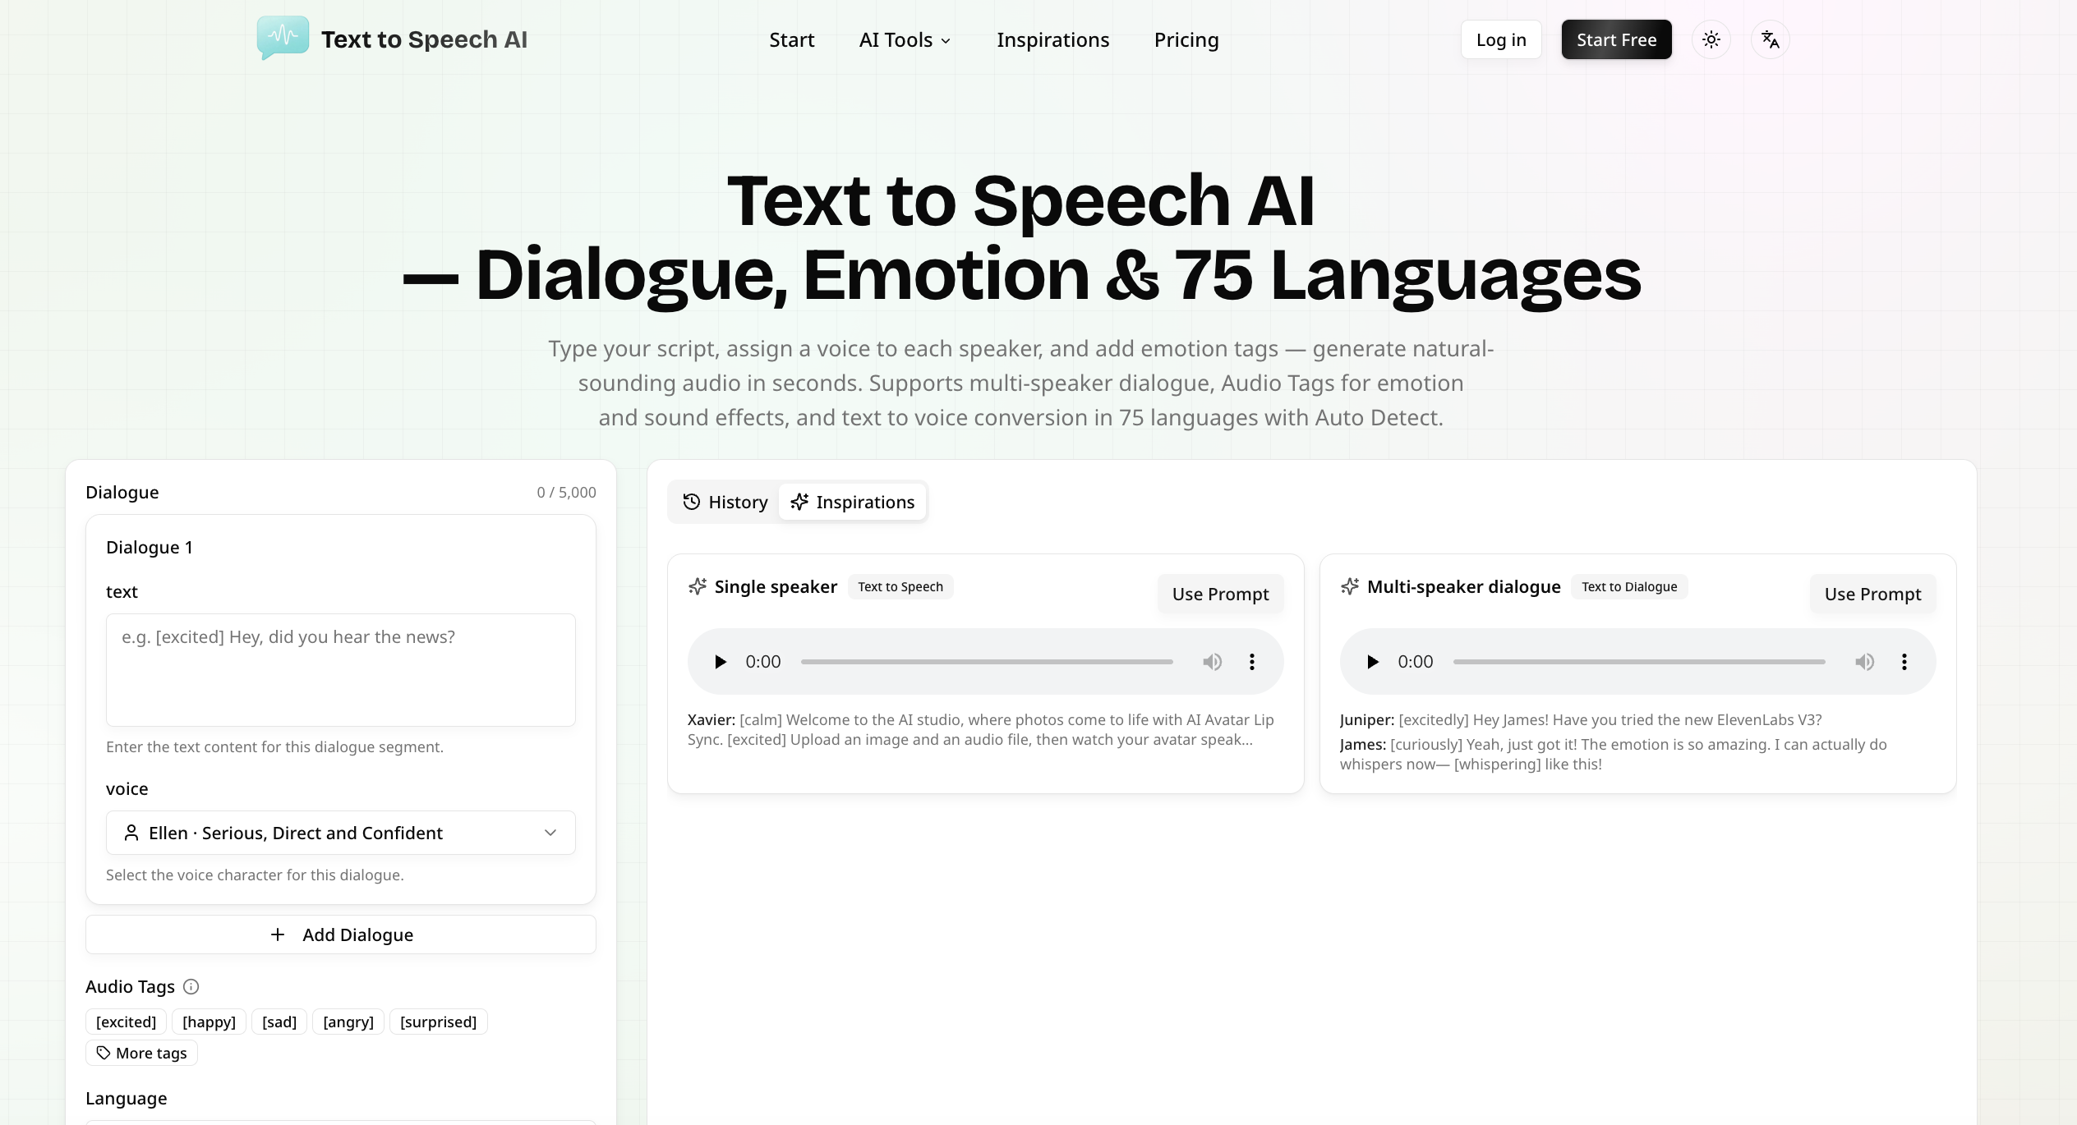Viewport: 2077px width, 1125px height.
Task: Open the language translation icon
Action: (x=1771, y=39)
